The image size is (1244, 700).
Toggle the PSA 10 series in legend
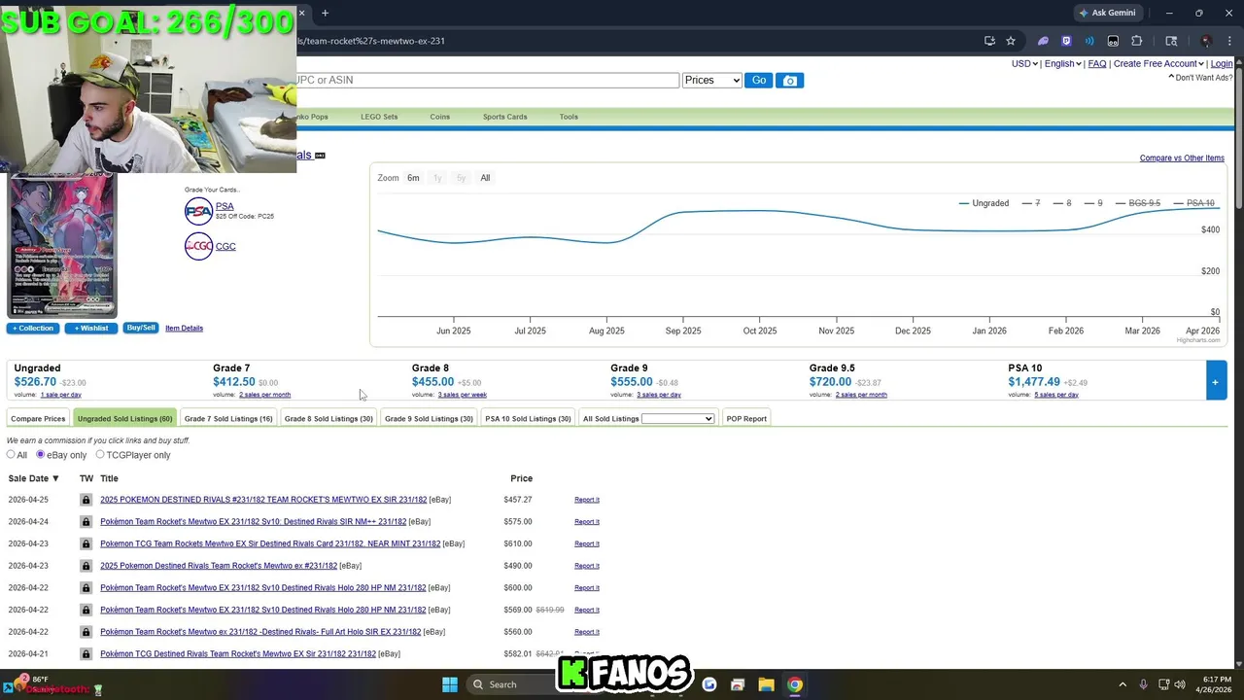1193,203
